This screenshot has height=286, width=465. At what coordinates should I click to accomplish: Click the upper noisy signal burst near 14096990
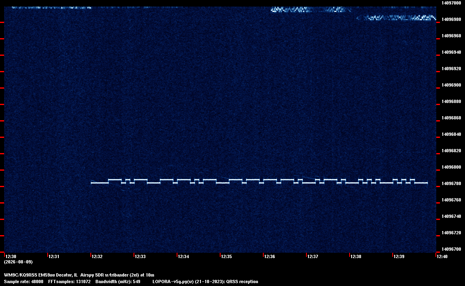311,10
